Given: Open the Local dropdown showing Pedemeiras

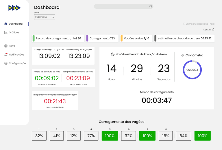Looking at the screenshot, I should (45, 17).
